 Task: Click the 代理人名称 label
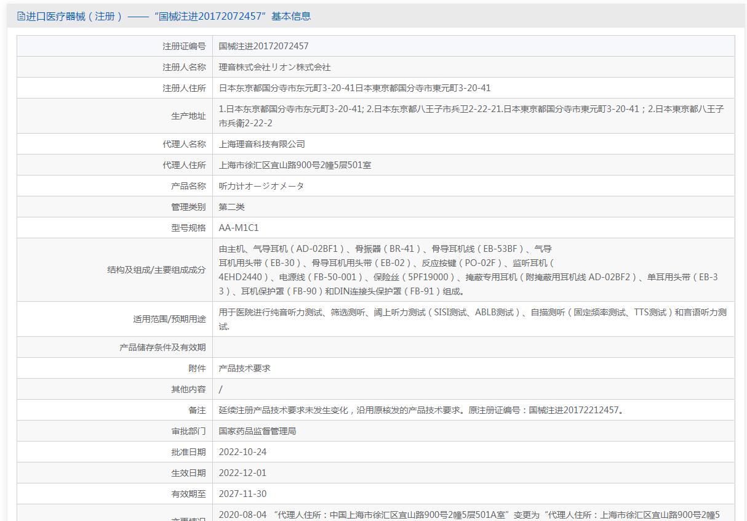tap(184, 144)
